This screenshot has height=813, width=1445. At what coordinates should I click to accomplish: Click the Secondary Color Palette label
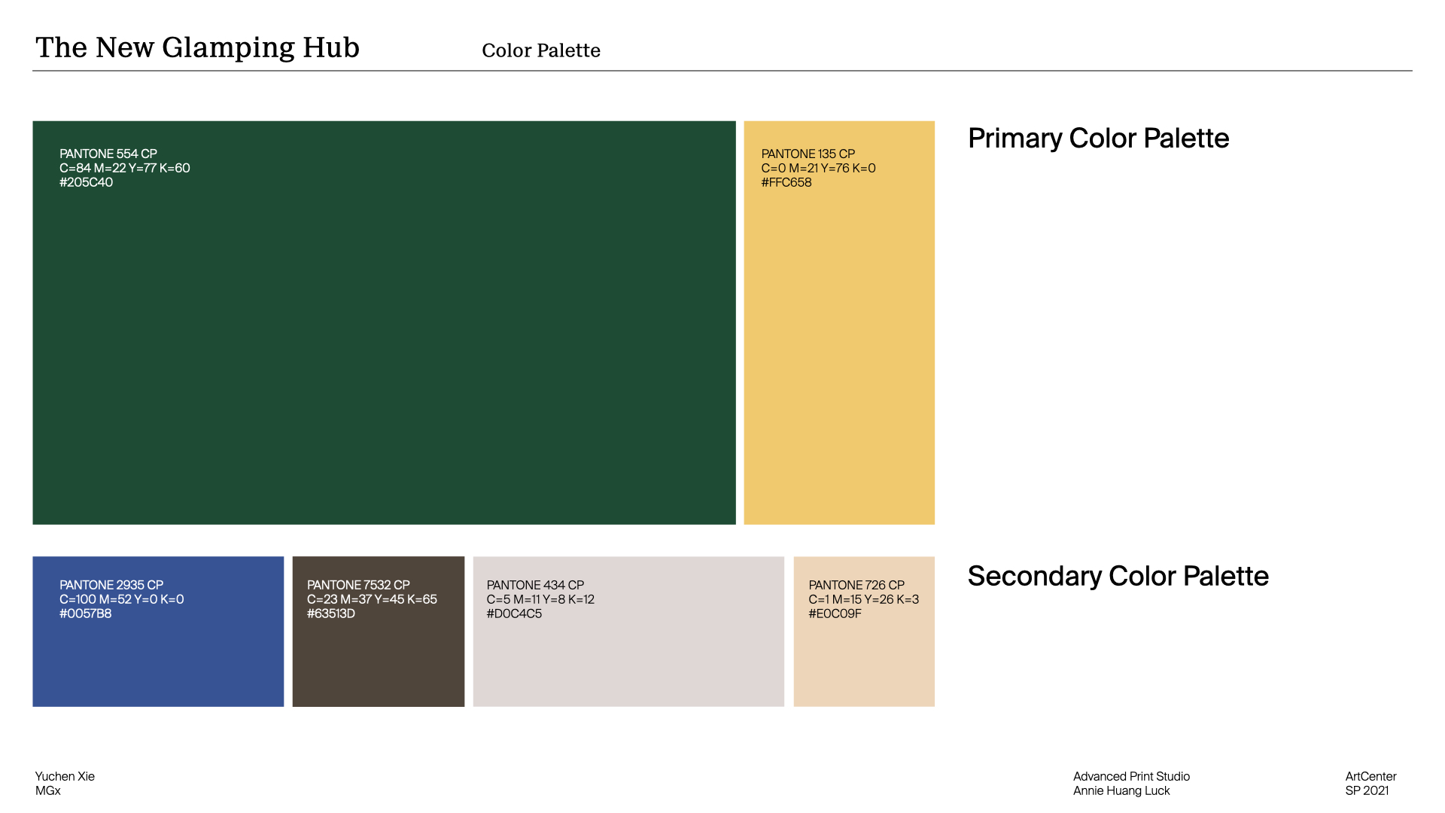(x=1118, y=576)
